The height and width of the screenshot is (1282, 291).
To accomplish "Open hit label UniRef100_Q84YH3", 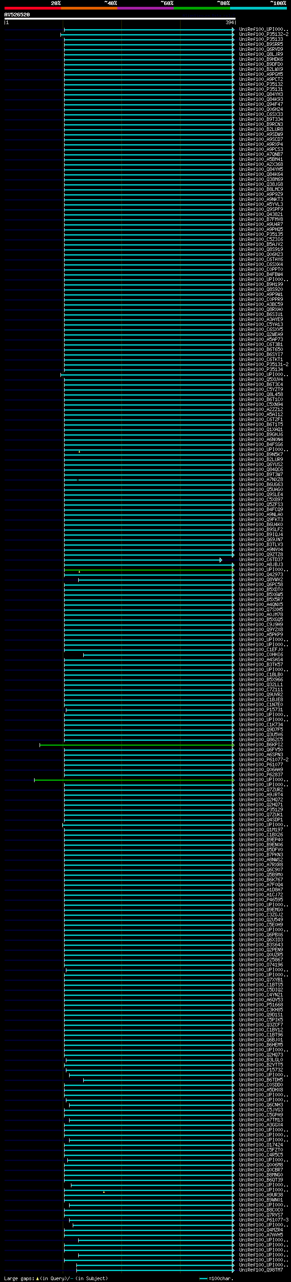I will click(261, 95).
